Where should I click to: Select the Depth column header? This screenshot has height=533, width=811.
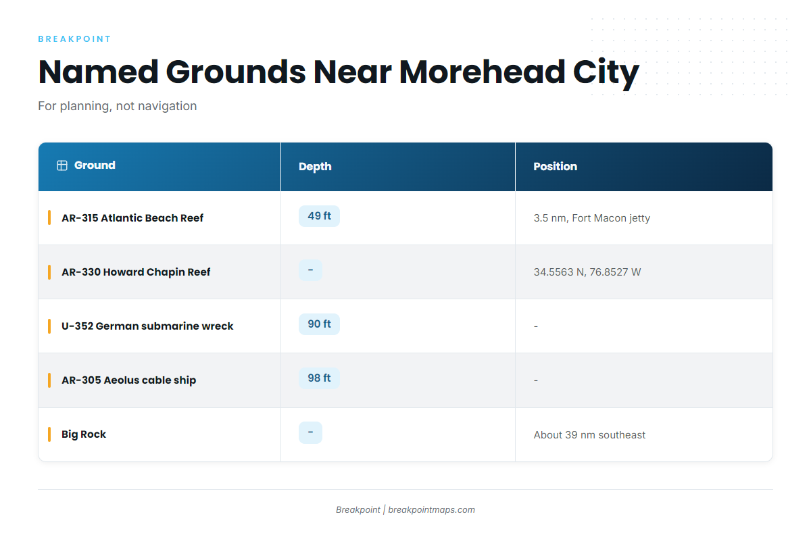pos(398,166)
